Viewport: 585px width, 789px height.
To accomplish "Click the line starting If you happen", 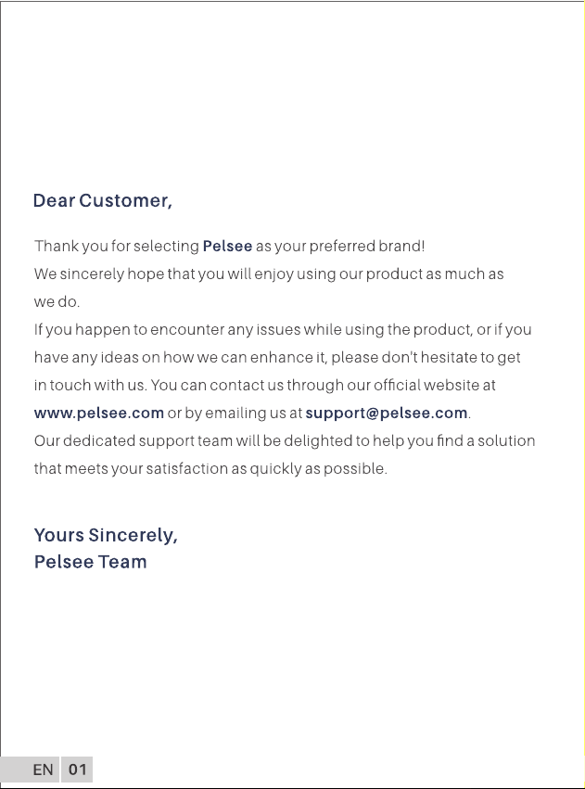I will [283, 329].
